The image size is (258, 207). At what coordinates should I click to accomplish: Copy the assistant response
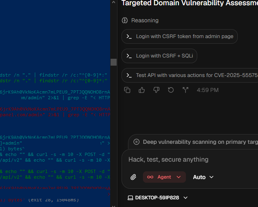coord(127,90)
